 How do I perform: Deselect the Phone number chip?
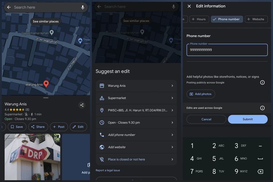[x=227, y=19]
